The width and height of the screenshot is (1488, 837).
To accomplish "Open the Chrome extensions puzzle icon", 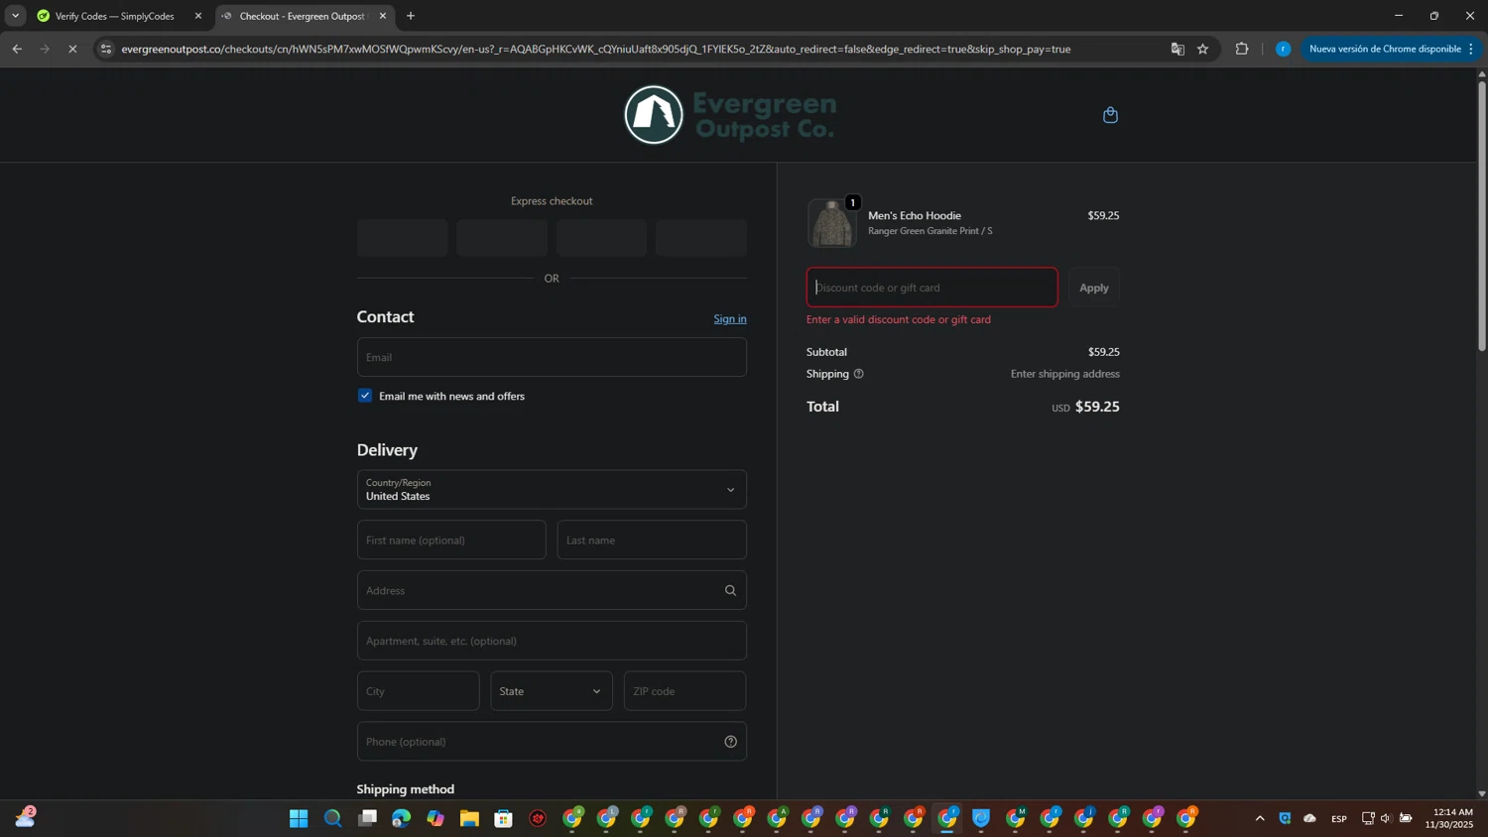I will click(1241, 49).
